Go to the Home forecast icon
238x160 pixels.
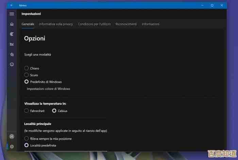point(12,24)
